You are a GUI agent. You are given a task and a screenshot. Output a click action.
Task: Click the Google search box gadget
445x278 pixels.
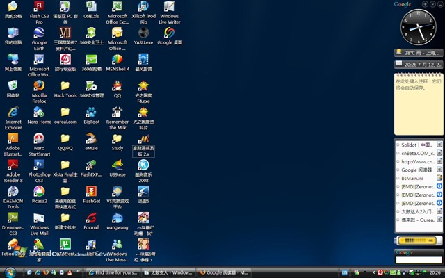pos(419,260)
